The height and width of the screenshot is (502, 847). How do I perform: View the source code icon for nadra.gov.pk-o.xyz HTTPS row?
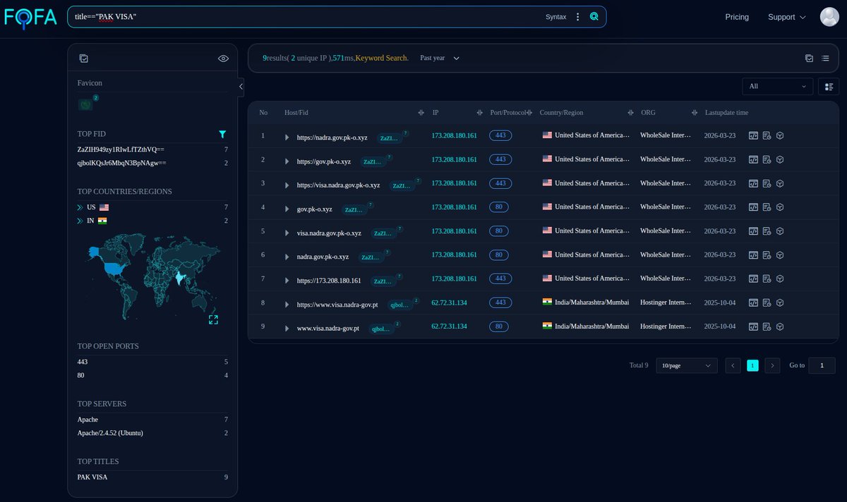click(753, 135)
